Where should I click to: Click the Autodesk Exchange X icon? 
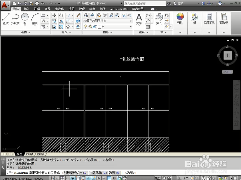[203, 3]
